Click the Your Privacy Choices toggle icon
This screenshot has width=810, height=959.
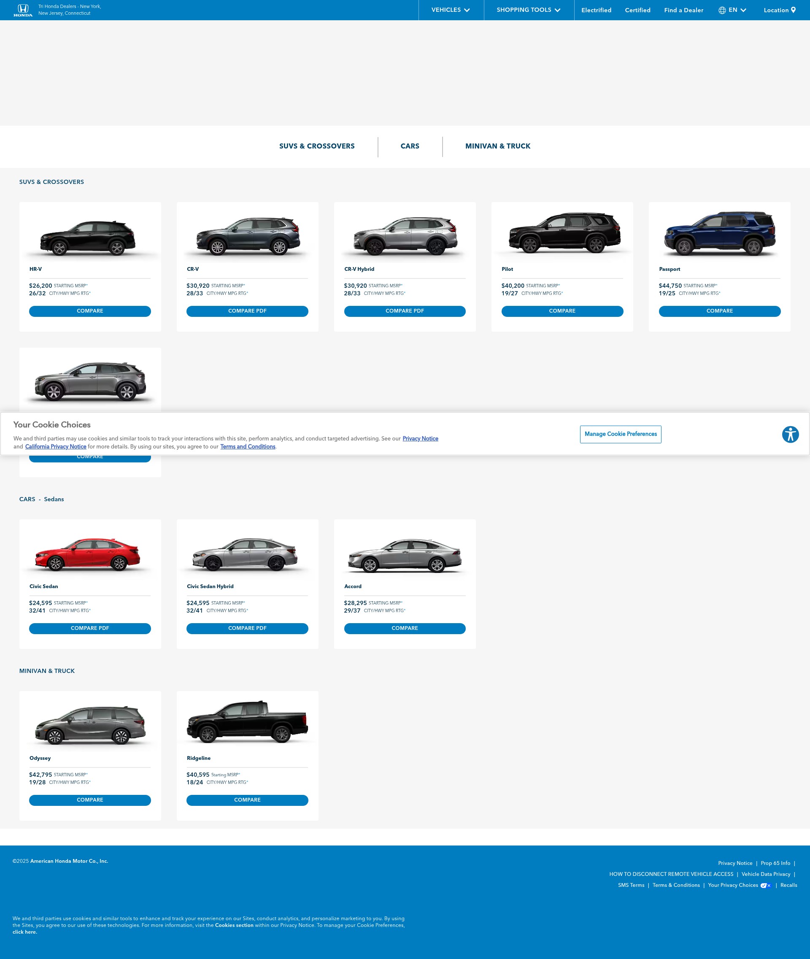[766, 886]
